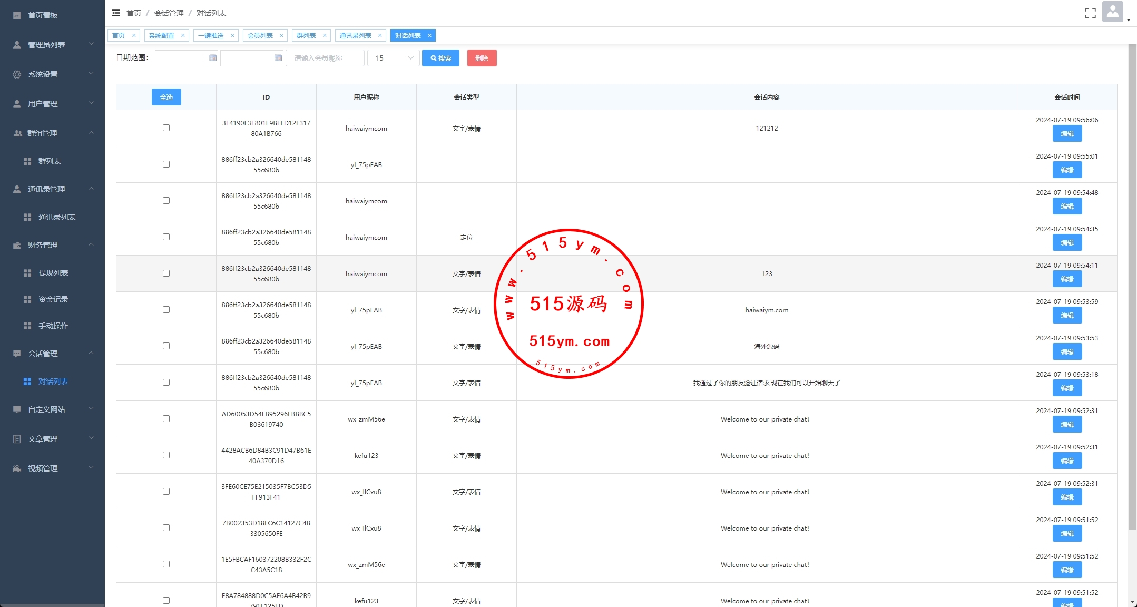Open 群列表 in the sidebar
Viewport: 1137px width, 607px height.
pyautogui.click(x=50, y=161)
